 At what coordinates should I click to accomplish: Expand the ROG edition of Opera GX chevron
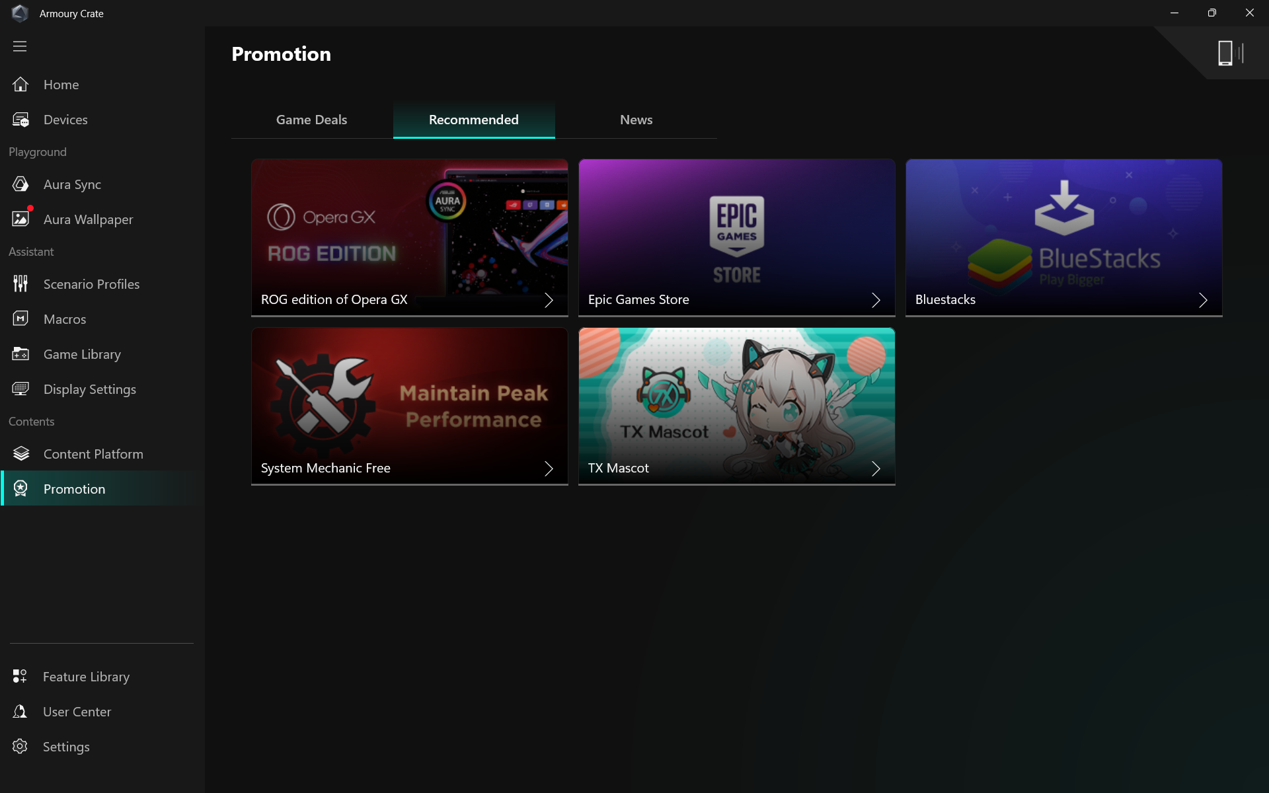pos(549,300)
